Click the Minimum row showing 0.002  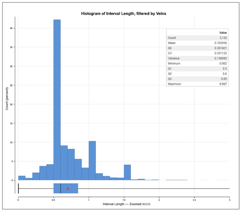pos(197,63)
